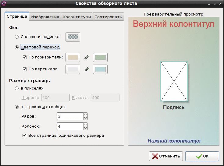Toggle По горизонтали checkbox
Image resolution: width=224 pixels, height=166 pixels.
pyautogui.click(x=25, y=57)
